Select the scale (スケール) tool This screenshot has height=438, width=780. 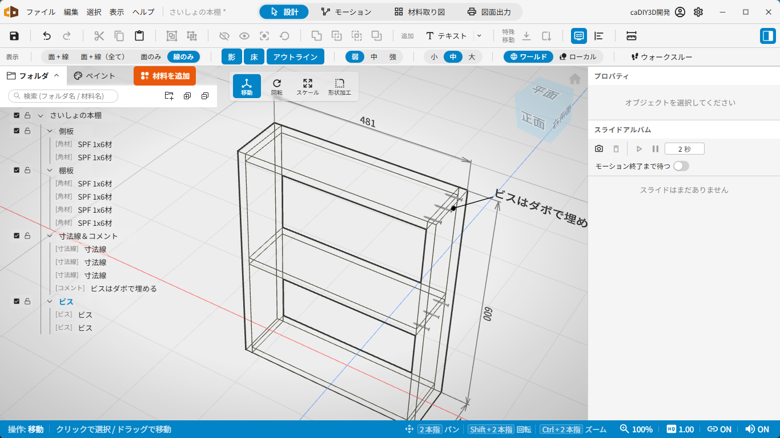tap(308, 86)
